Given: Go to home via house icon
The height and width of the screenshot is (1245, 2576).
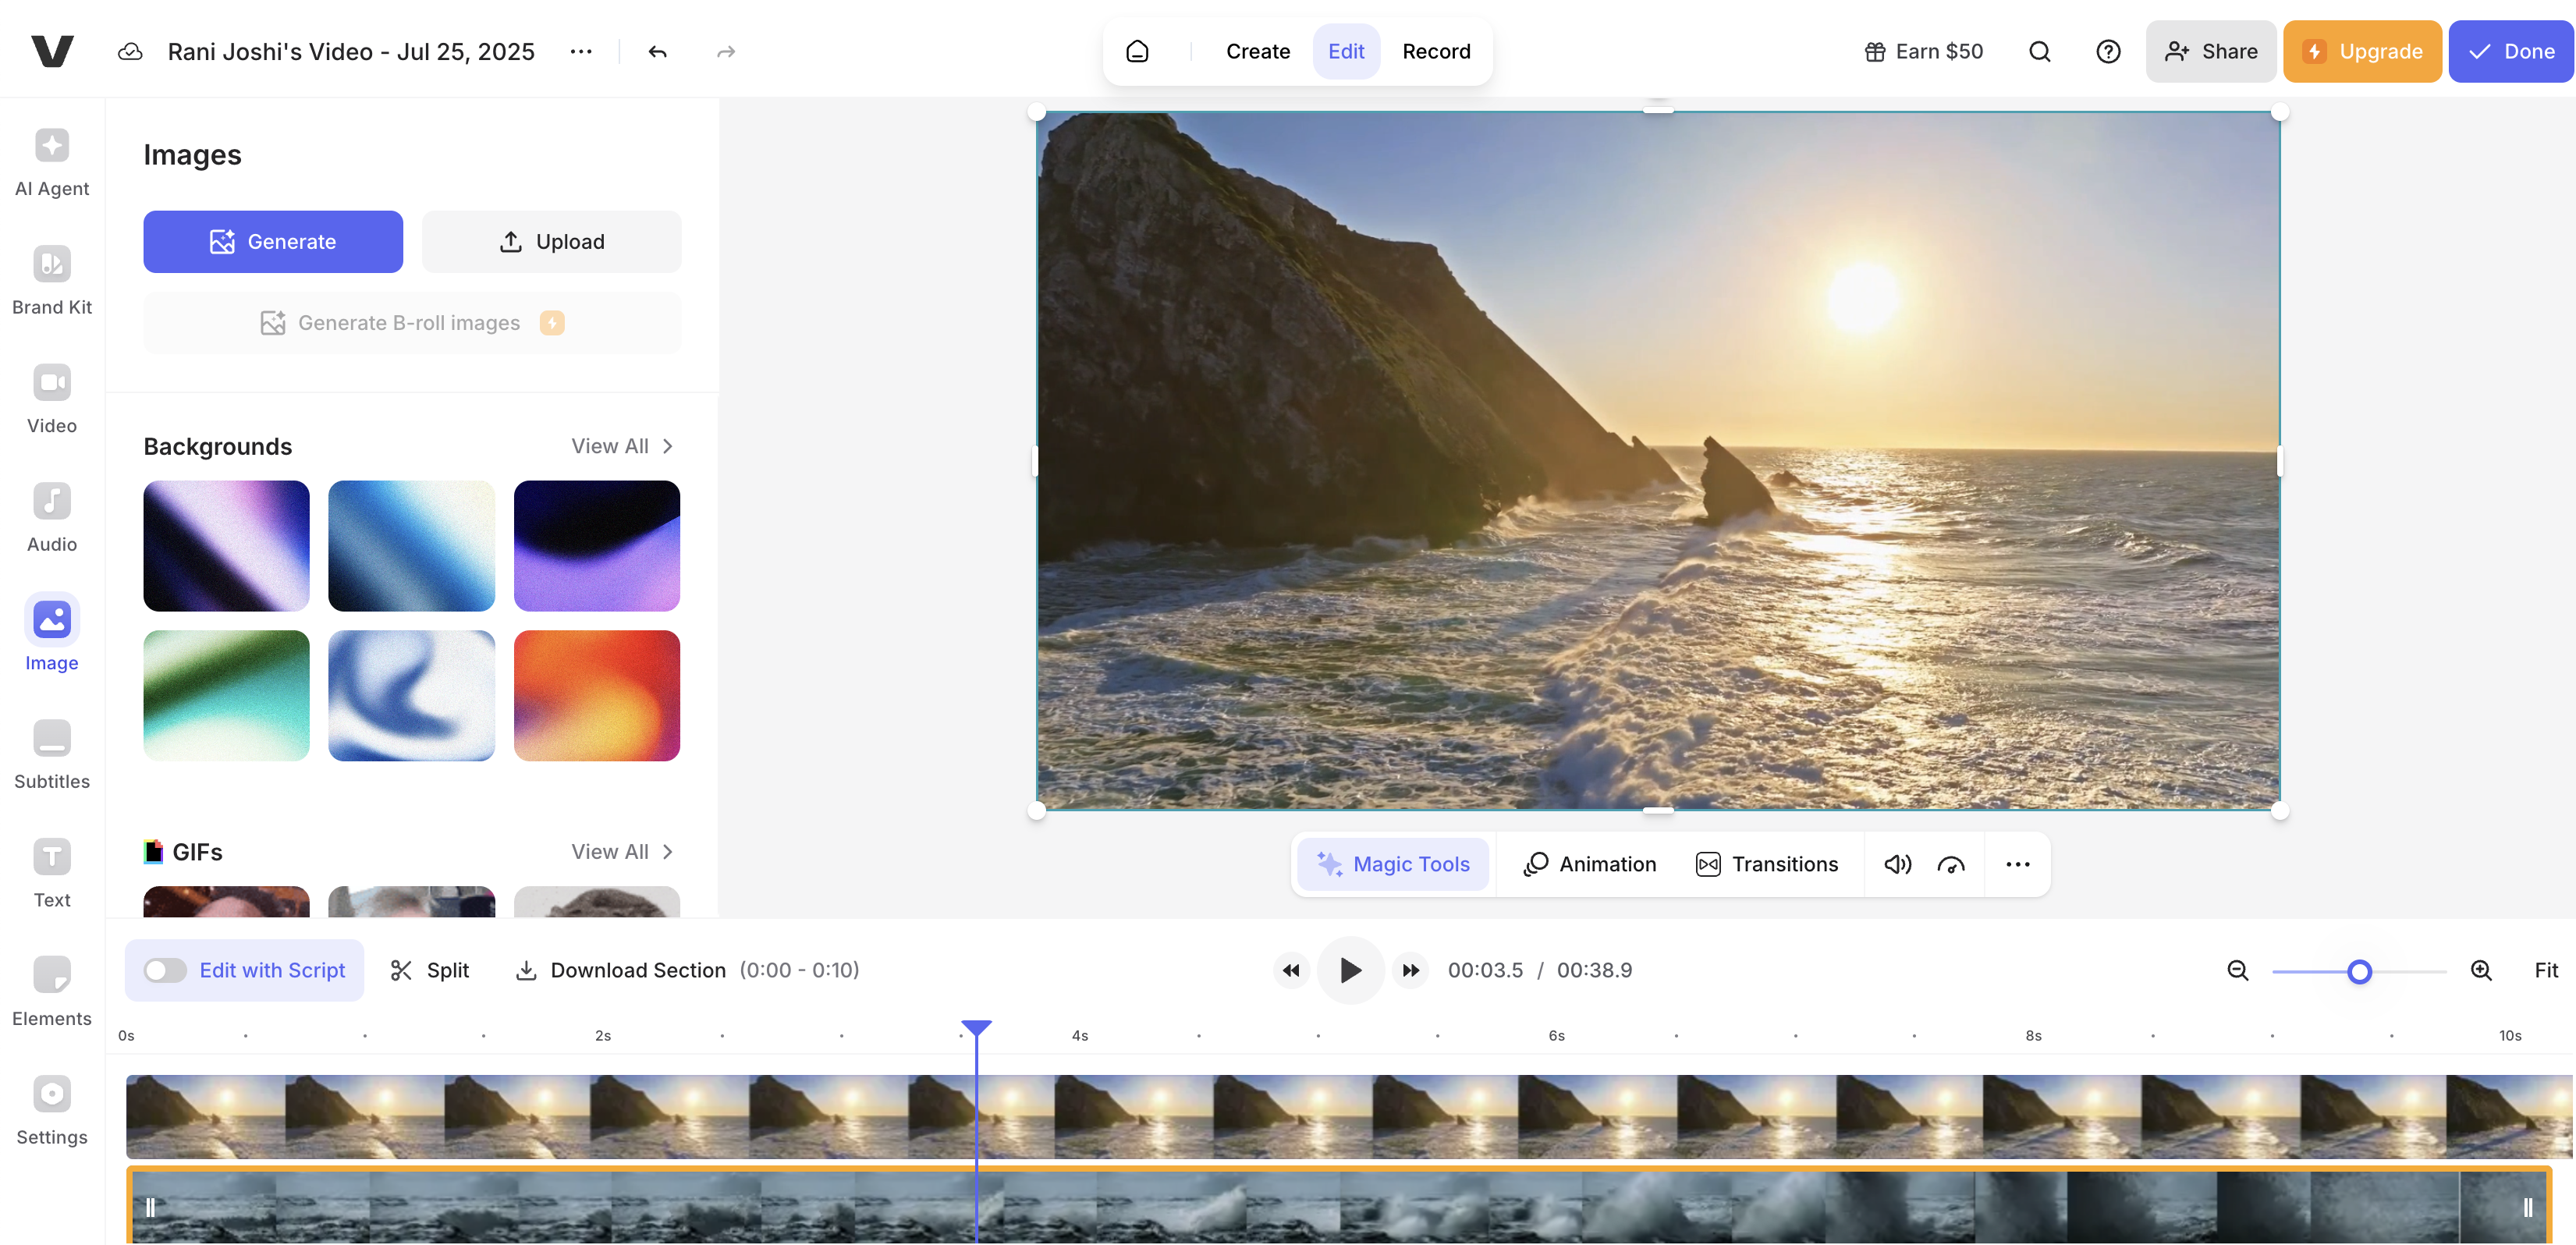Looking at the screenshot, I should point(1137,51).
